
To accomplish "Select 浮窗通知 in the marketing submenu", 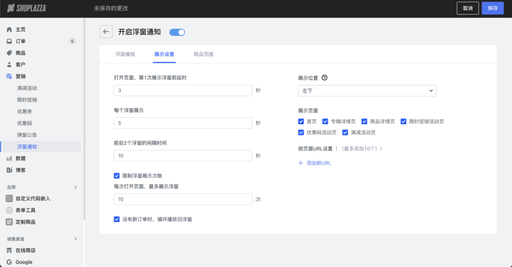I will 27,147.
